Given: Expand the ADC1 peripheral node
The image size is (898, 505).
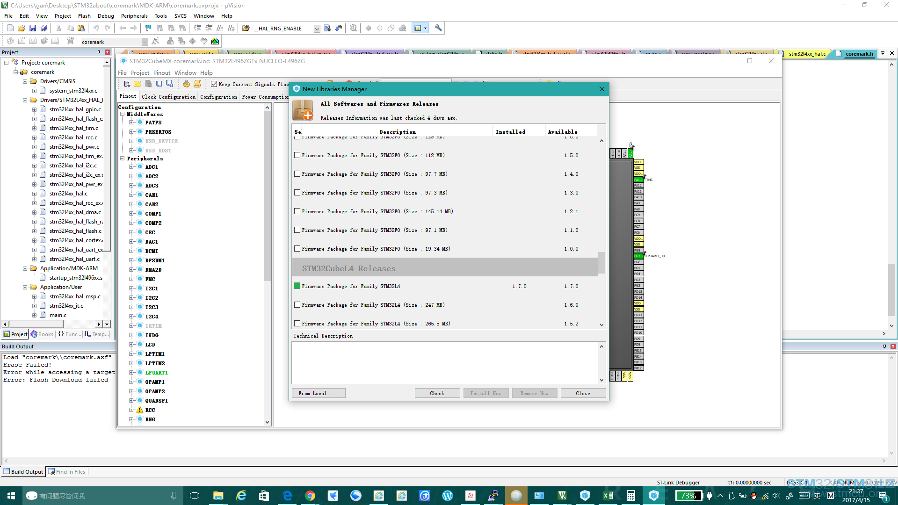Looking at the screenshot, I should pos(131,167).
